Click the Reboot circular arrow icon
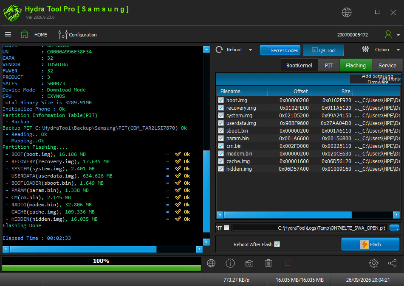Viewport: 404px width, 286px height. pyautogui.click(x=219, y=50)
